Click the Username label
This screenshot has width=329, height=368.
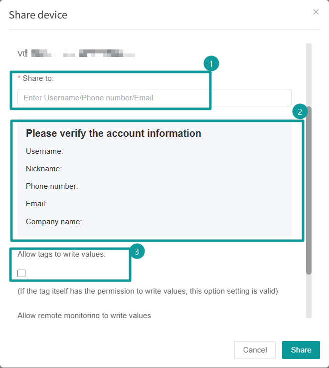[x=44, y=151]
